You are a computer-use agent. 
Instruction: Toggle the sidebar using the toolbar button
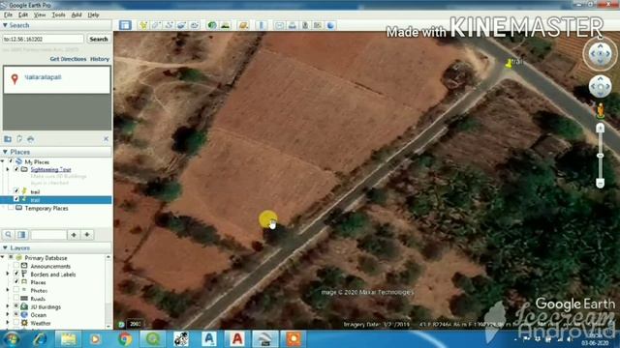125,25
